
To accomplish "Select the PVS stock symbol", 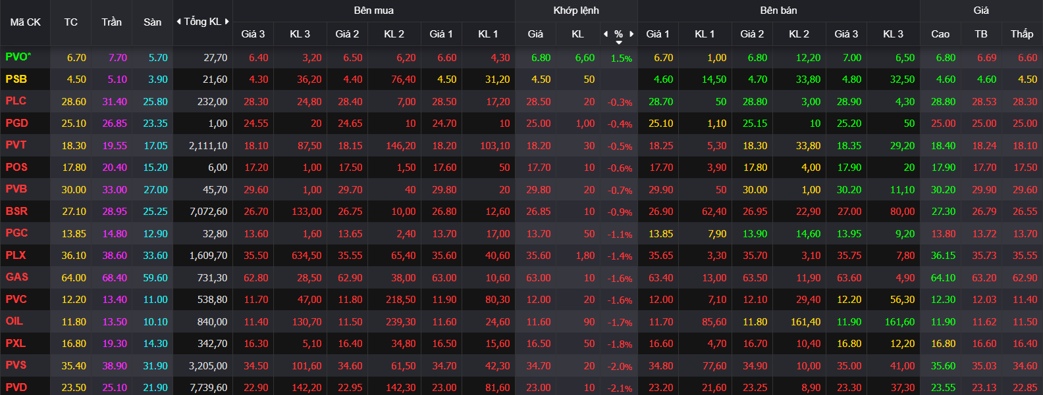I will [x=16, y=365].
